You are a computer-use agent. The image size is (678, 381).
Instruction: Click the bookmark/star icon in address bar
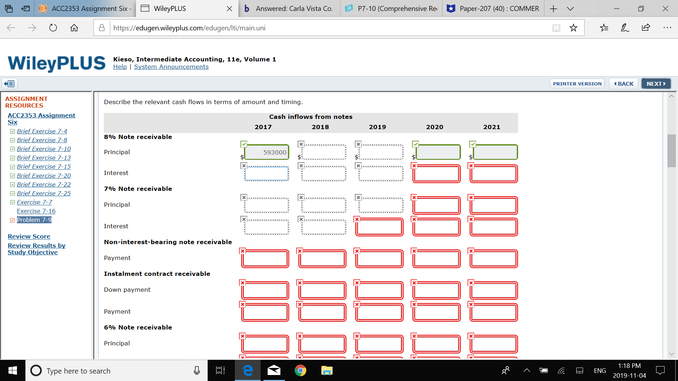pyautogui.click(x=573, y=28)
